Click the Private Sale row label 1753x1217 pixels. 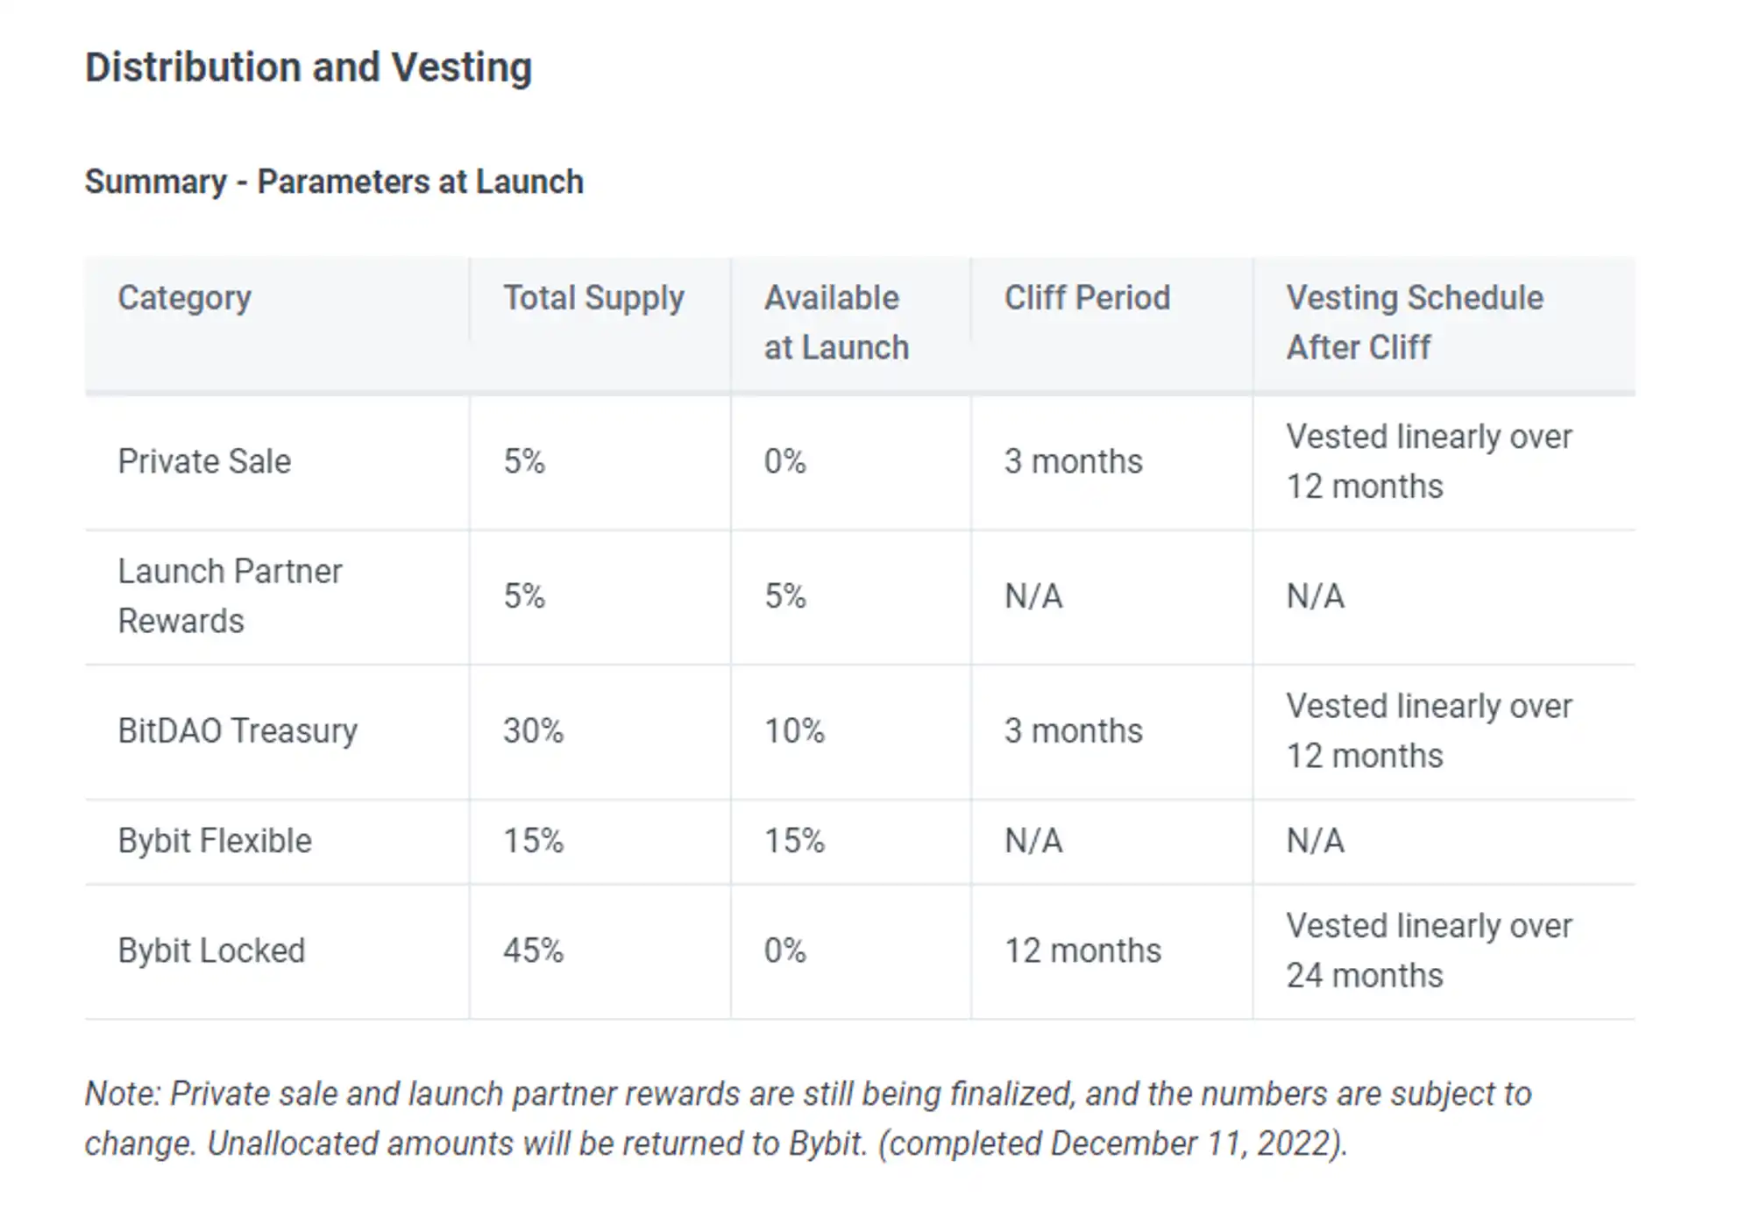point(204,461)
